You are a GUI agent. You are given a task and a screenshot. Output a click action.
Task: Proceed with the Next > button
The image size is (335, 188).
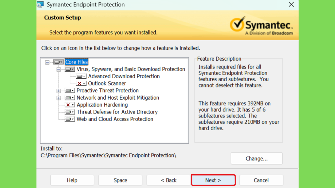coord(213,180)
